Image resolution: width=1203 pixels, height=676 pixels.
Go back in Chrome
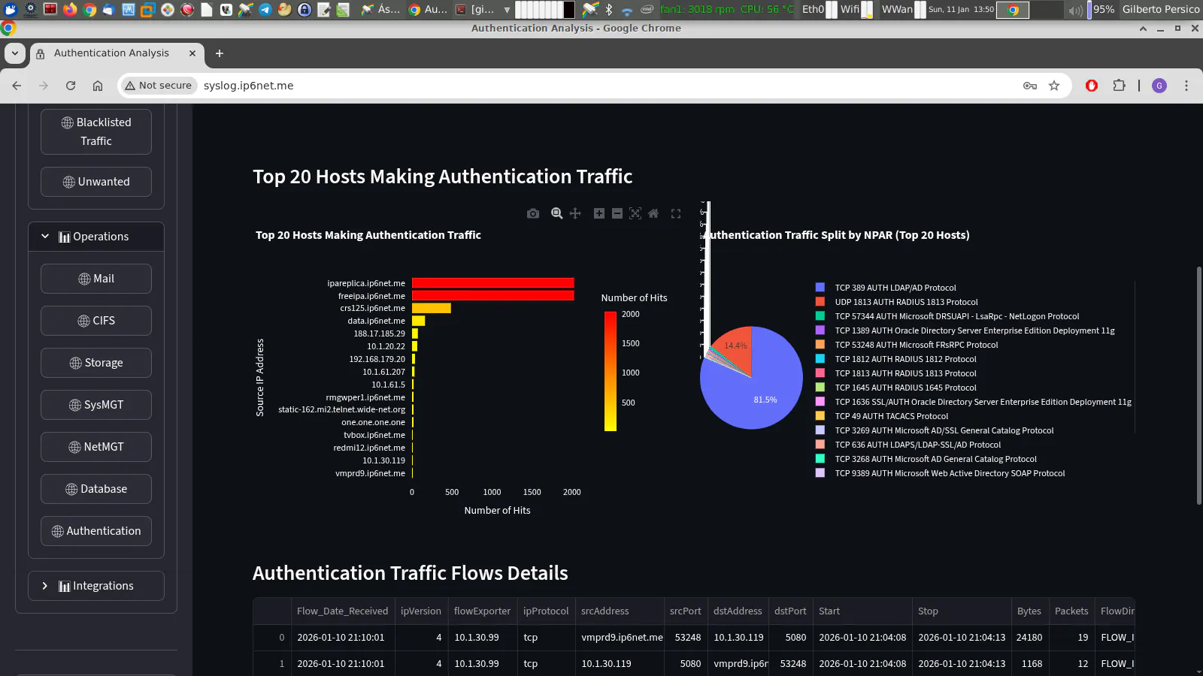pyautogui.click(x=17, y=86)
